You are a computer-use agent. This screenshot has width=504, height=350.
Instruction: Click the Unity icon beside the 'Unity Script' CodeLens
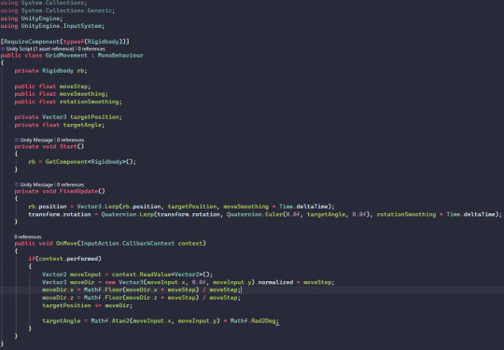[x=3, y=48]
